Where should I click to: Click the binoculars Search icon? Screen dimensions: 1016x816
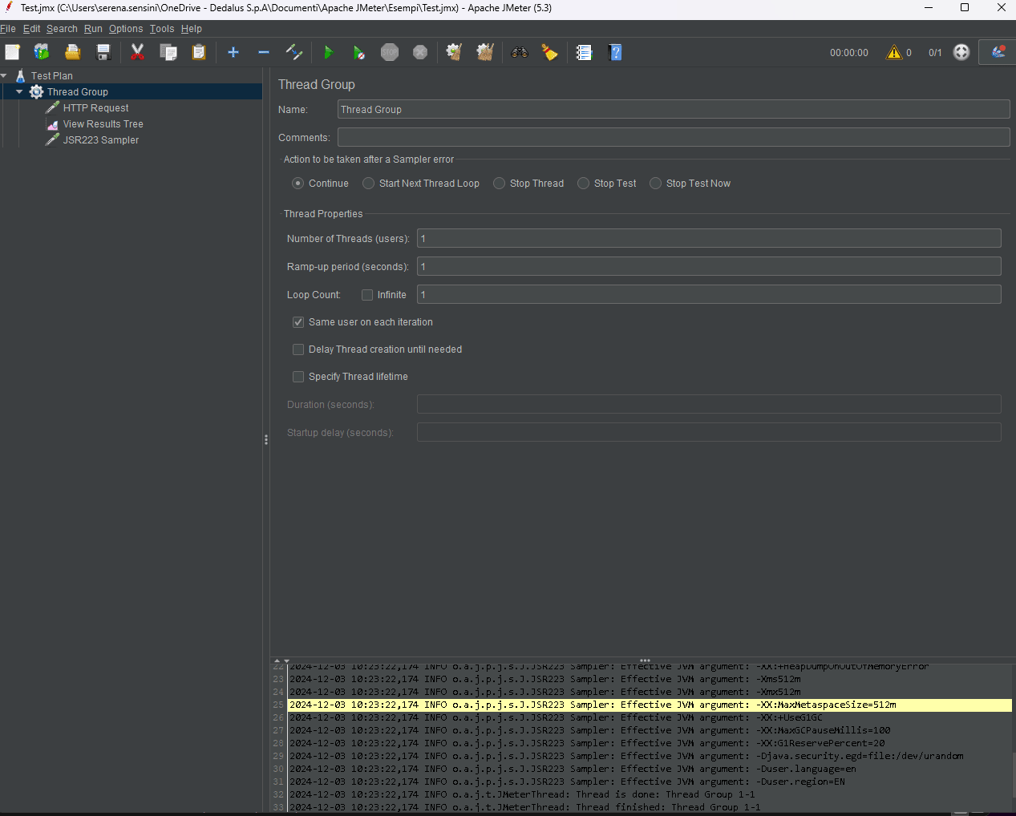coord(520,53)
